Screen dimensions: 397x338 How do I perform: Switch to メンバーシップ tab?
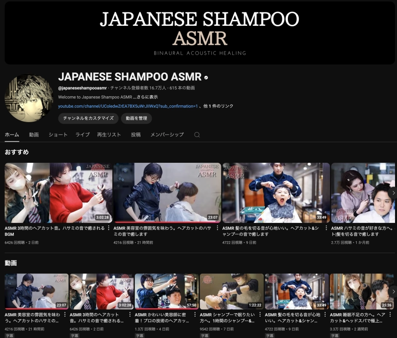coord(167,135)
